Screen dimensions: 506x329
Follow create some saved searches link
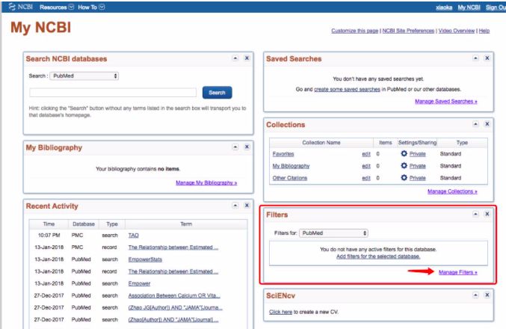(x=347, y=89)
